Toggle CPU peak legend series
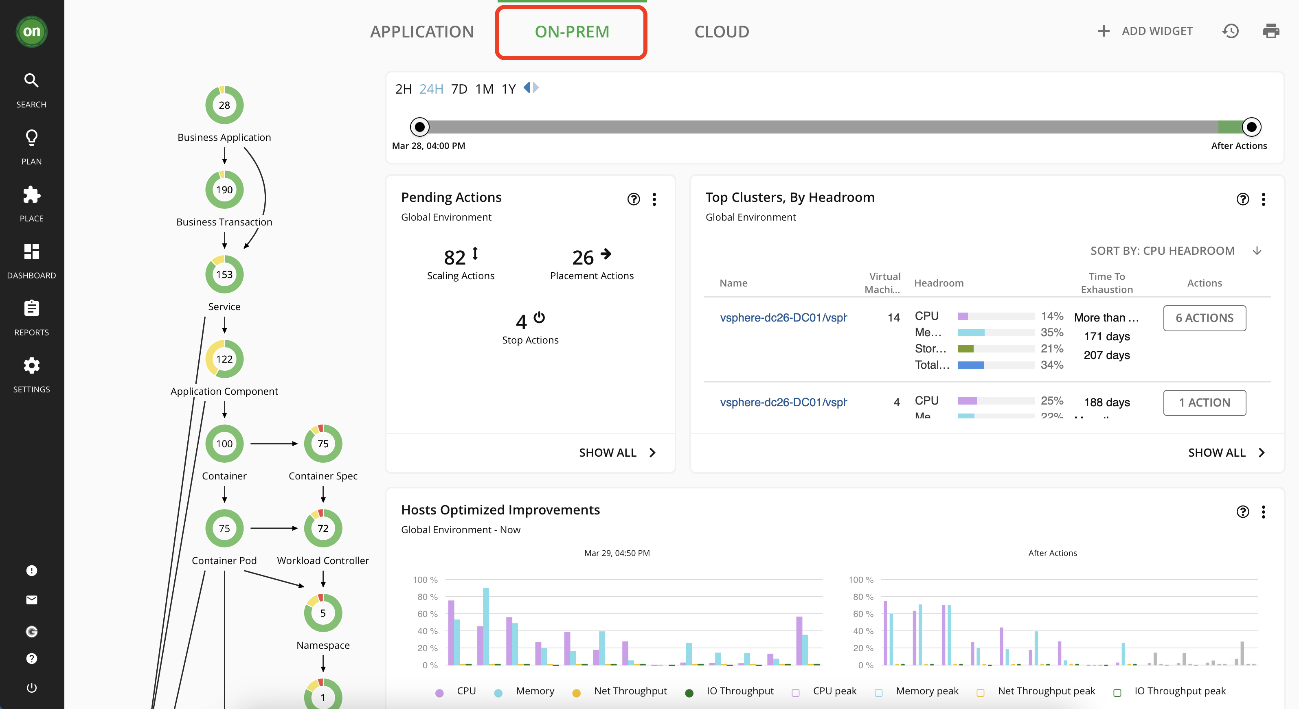 coord(824,691)
